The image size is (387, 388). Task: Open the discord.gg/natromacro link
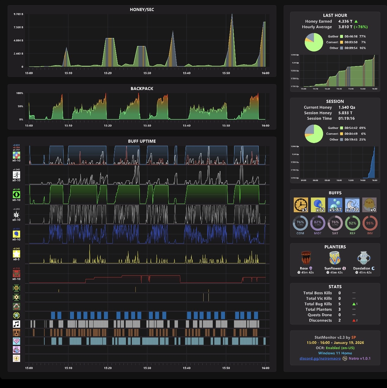[x=320, y=358]
